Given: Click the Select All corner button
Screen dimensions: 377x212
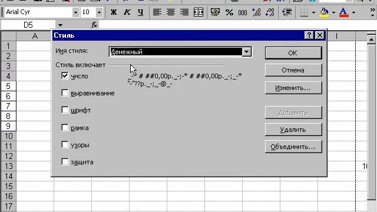Looking at the screenshot, I should point(8,36).
